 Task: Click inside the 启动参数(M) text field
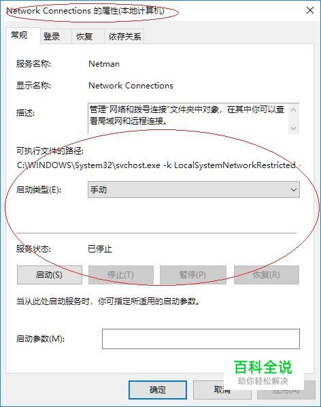coord(201,339)
